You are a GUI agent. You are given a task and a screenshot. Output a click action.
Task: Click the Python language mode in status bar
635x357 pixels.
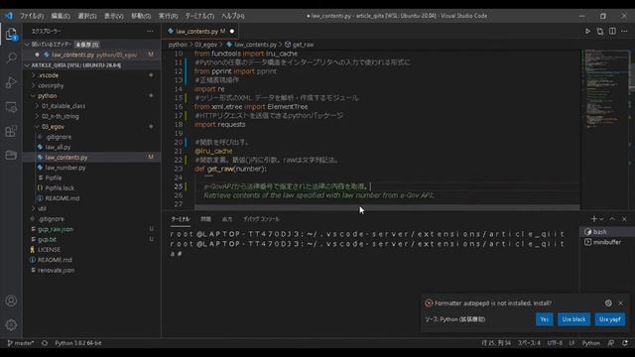click(x=591, y=343)
